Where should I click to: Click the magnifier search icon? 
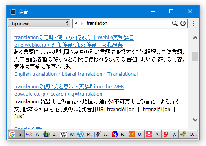coord(175,24)
